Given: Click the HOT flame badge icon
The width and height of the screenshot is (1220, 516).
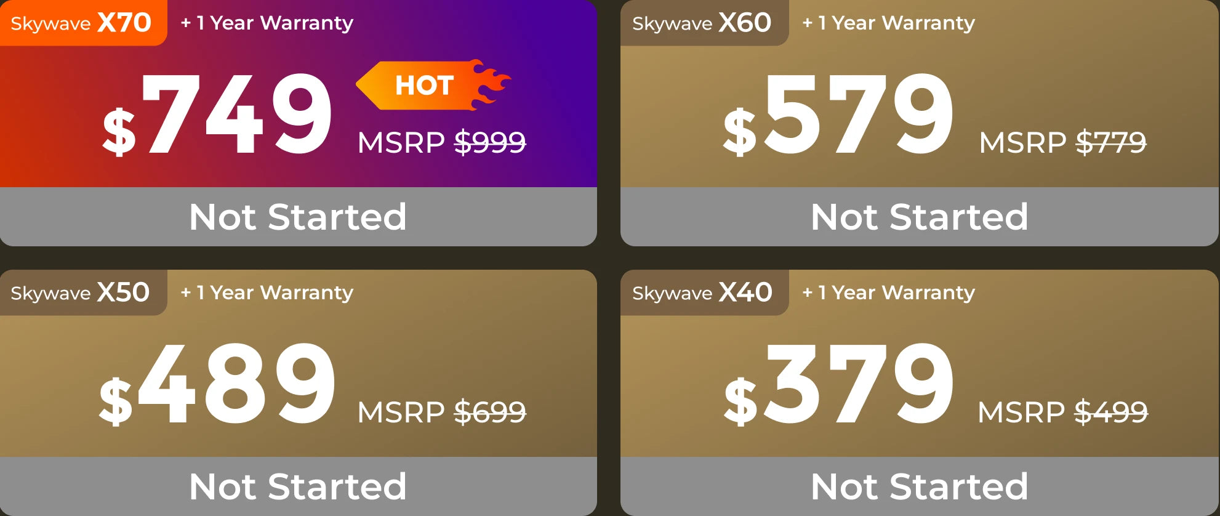Looking at the screenshot, I should coord(433,85).
